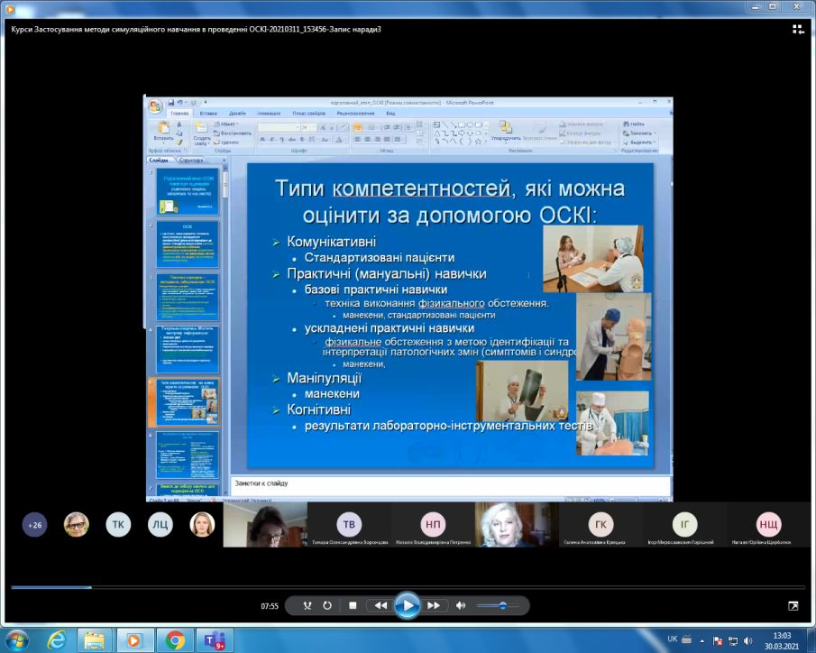Image resolution: width=816 pixels, height=653 pixels.
Task: Click the +26 participants badge
Action: (34, 525)
